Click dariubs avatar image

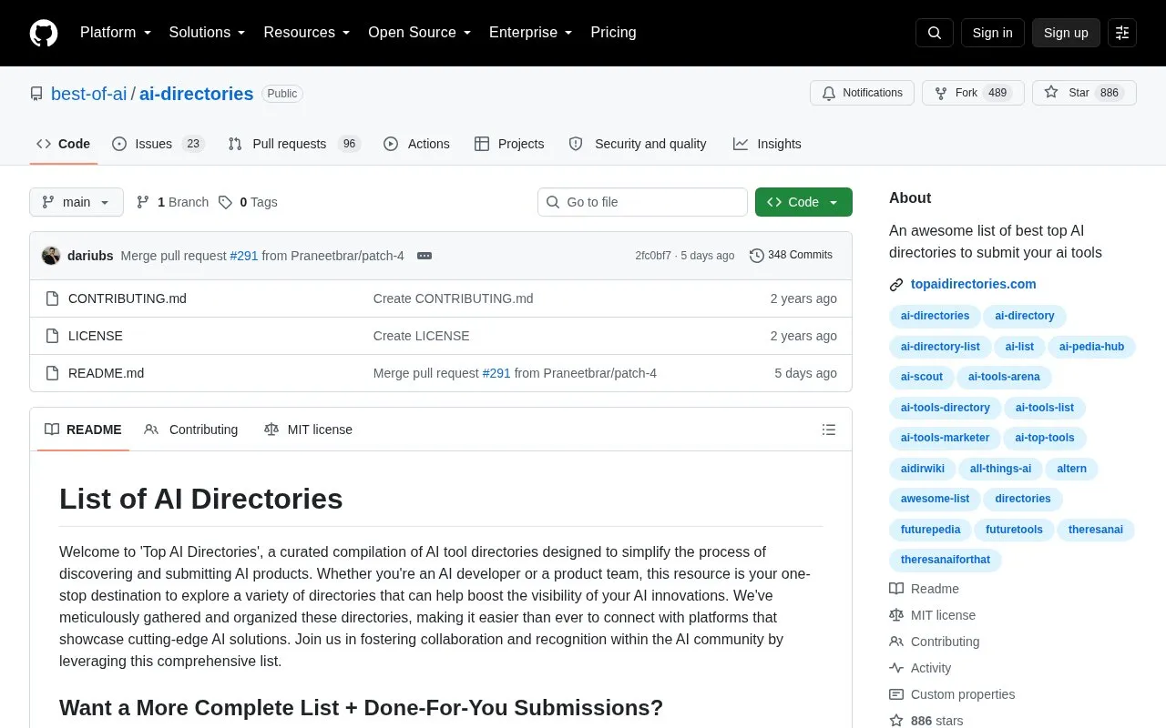point(51,256)
